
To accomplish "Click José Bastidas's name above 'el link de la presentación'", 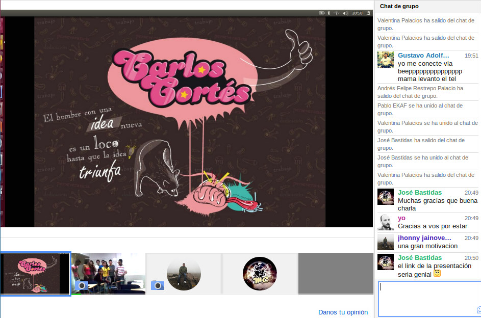I will coord(420,258).
